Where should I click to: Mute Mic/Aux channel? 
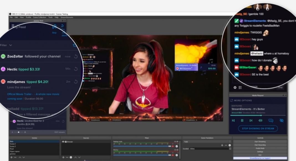tap(173, 155)
